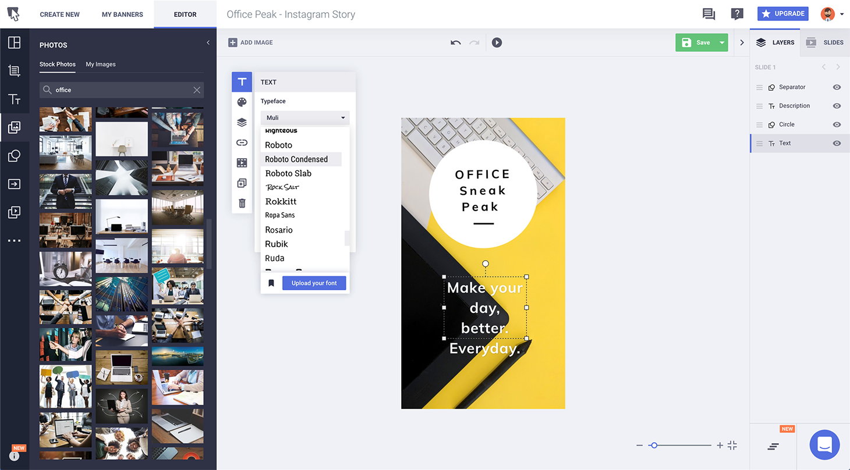This screenshot has width=850, height=470.
Task: Duplicate the selected element with copy icon
Action: [242, 183]
